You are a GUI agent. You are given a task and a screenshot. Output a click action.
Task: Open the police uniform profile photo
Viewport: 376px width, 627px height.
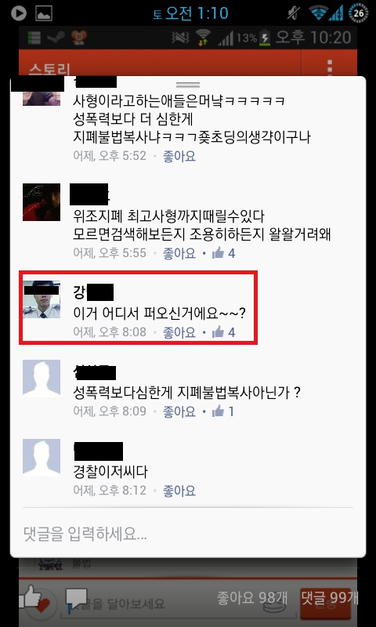[42, 299]
